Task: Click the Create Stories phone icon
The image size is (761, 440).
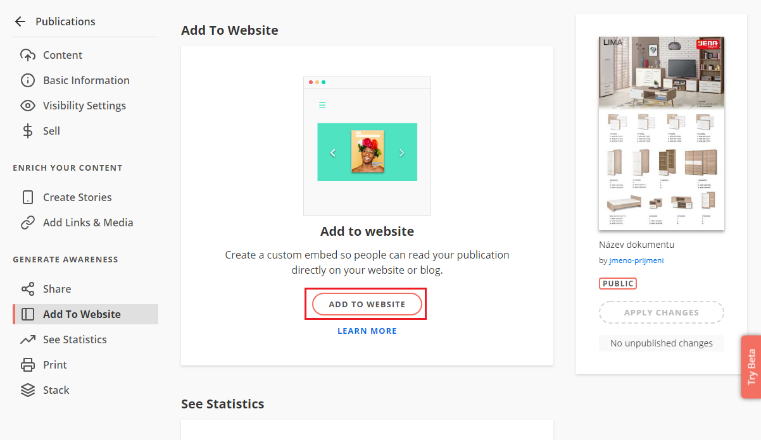Action: pos(28,197)
